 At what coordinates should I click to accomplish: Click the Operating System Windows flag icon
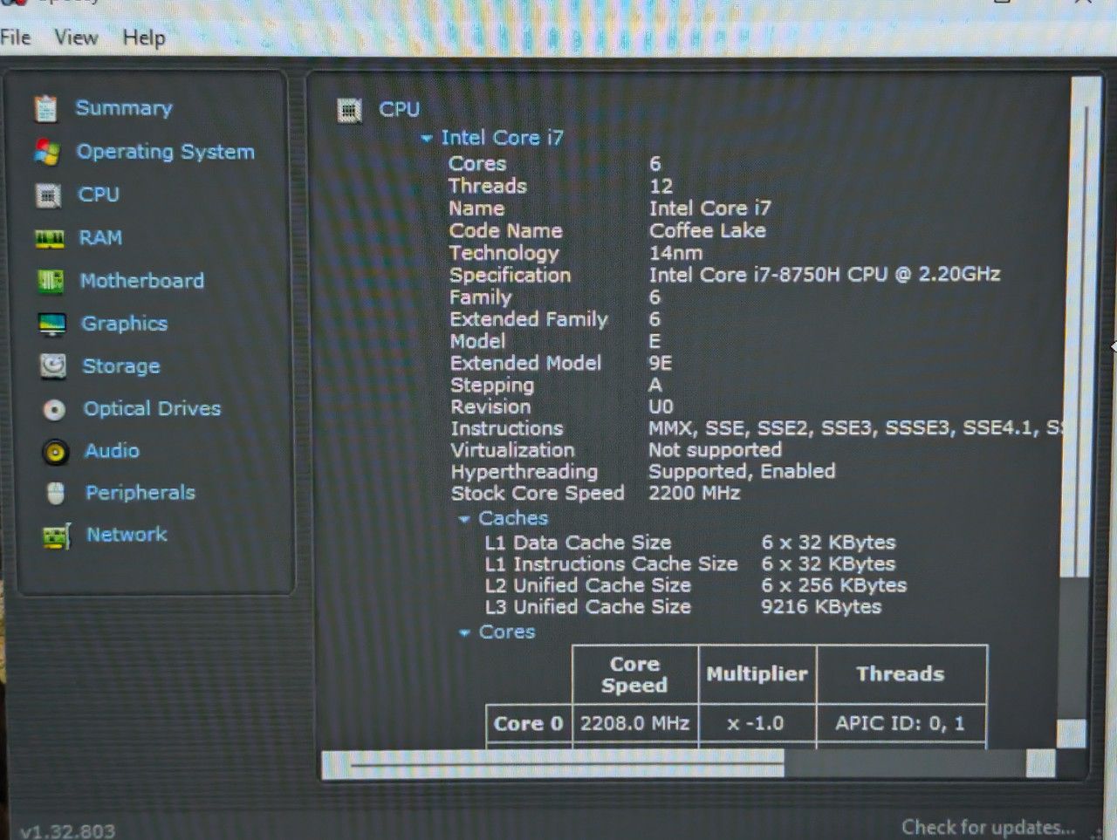pos(47,152)
